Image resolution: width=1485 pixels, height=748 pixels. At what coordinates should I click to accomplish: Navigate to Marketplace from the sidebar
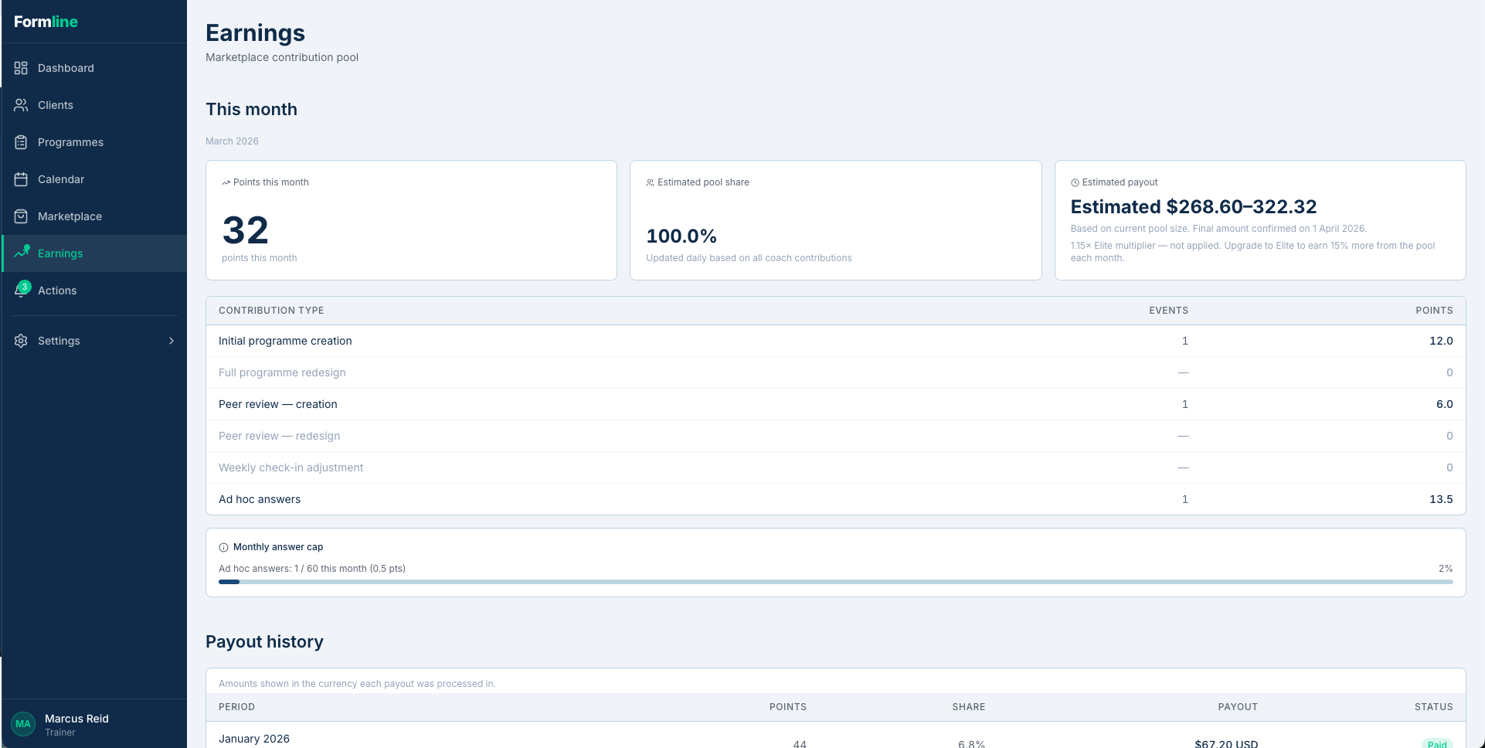pyautogui.click(x=70, y=216)
